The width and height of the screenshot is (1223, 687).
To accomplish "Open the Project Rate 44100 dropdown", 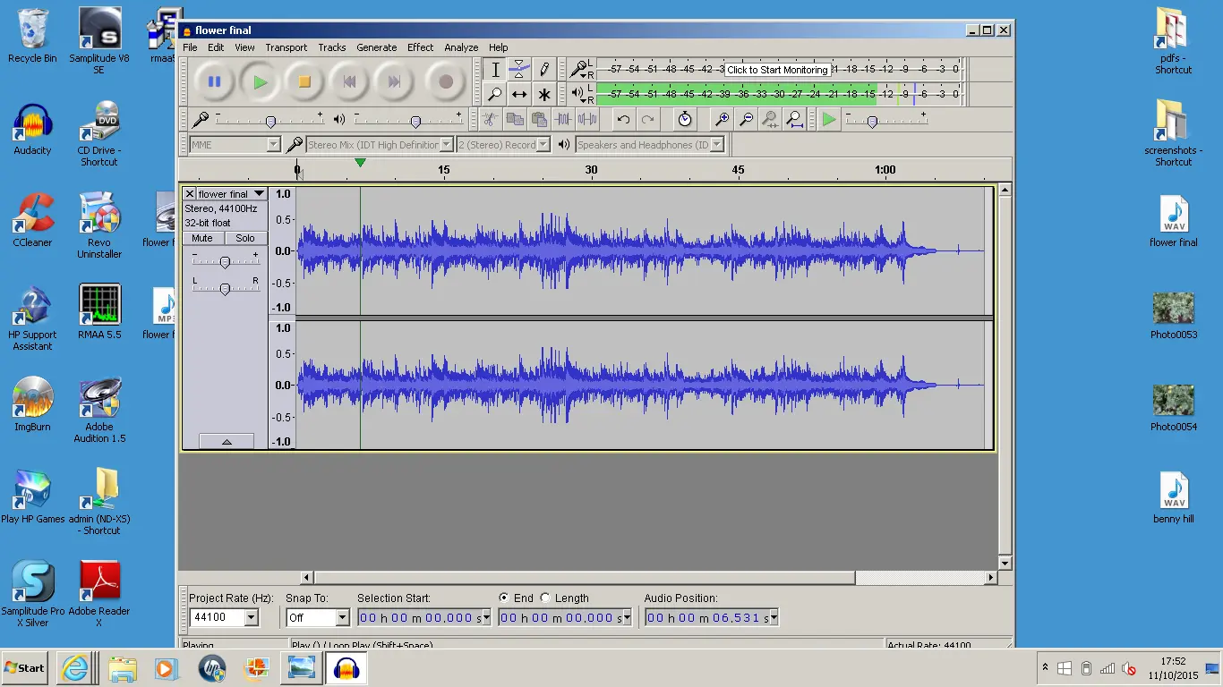I will pyautogui.click(x=251, y=618).
